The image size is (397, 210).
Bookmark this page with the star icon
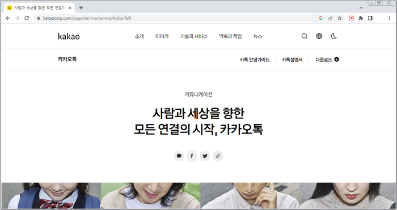click(x=340, y=18)
